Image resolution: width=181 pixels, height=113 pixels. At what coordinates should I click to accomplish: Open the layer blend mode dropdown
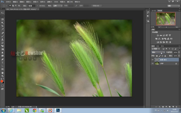coord(158,52)
